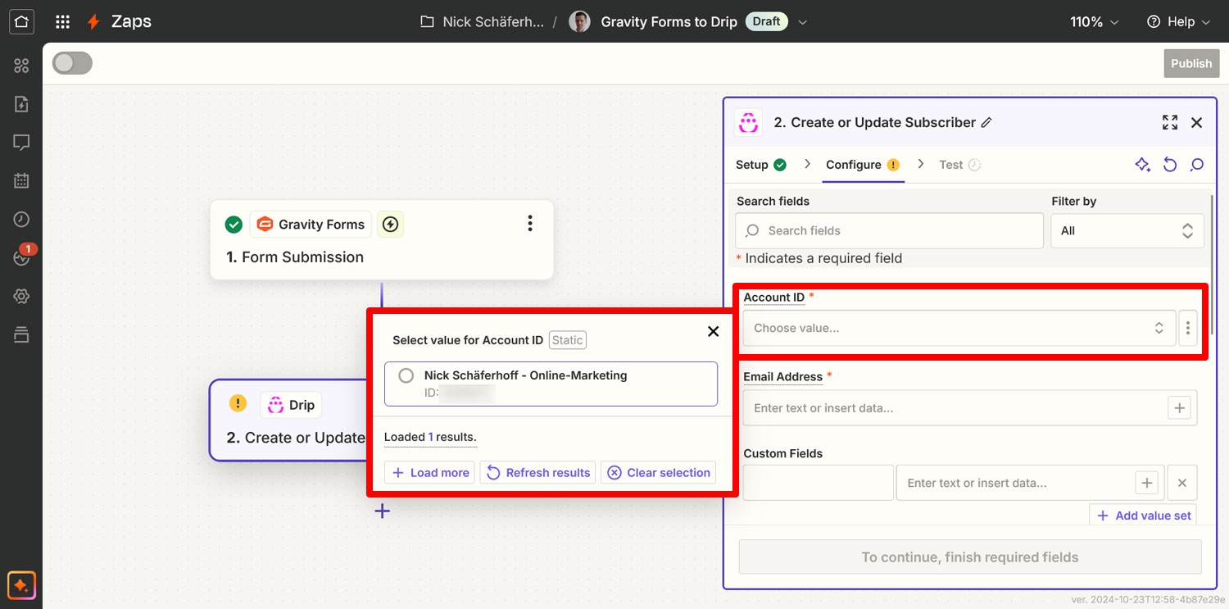1229x609 pixels.
Task: Expand the Zap title Draft chevron
Action: [803, 22]
